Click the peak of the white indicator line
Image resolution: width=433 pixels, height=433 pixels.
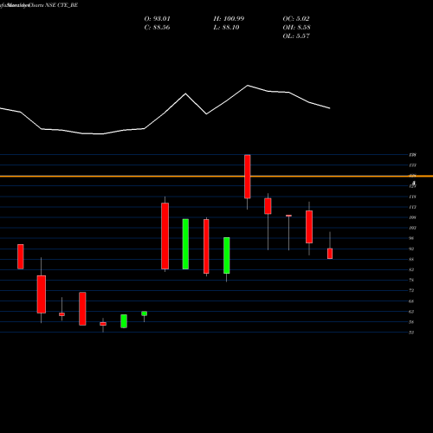(x=248, y=86)
